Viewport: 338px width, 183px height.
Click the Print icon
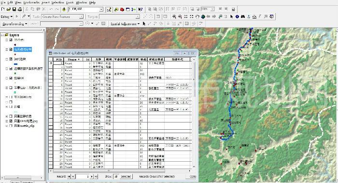(x=20, y=9)
